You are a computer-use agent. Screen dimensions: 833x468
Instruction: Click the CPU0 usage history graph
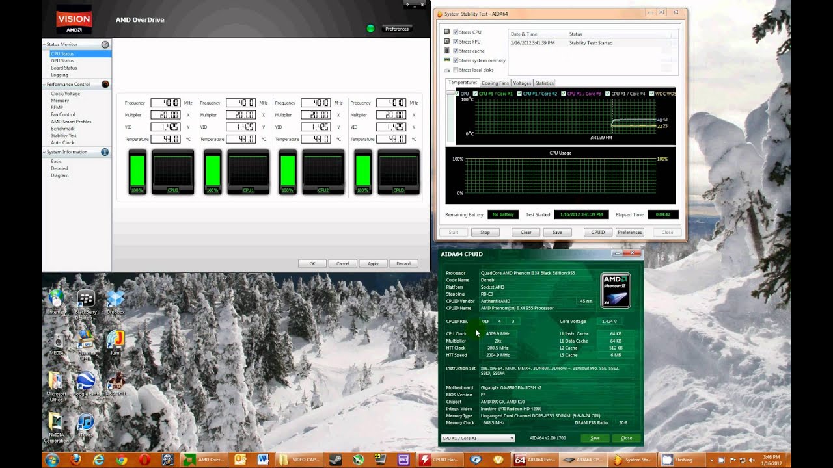173,172
